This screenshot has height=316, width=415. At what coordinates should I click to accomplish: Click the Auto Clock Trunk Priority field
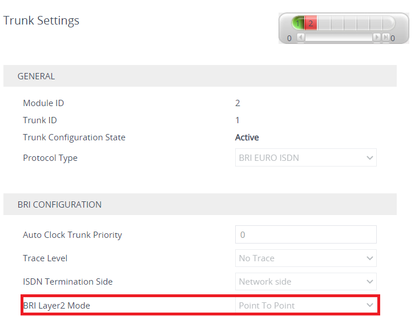point(305,235)
